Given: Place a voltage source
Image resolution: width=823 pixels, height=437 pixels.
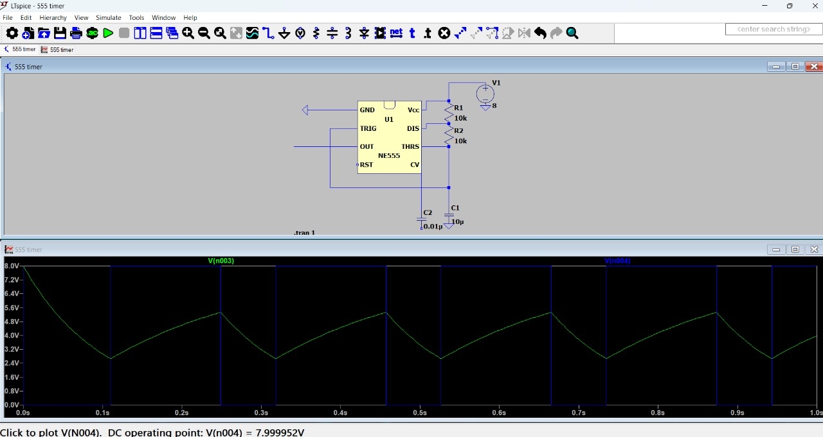Looking at the screenshot, I should point(300,33).
